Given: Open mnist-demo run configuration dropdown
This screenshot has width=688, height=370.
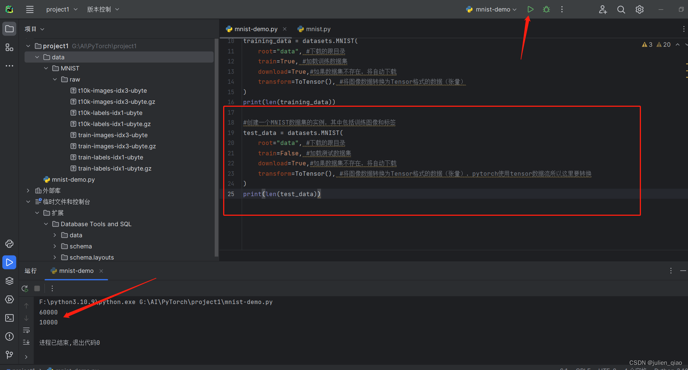Looking at the screenshot, I should click(x=491, y=10).
